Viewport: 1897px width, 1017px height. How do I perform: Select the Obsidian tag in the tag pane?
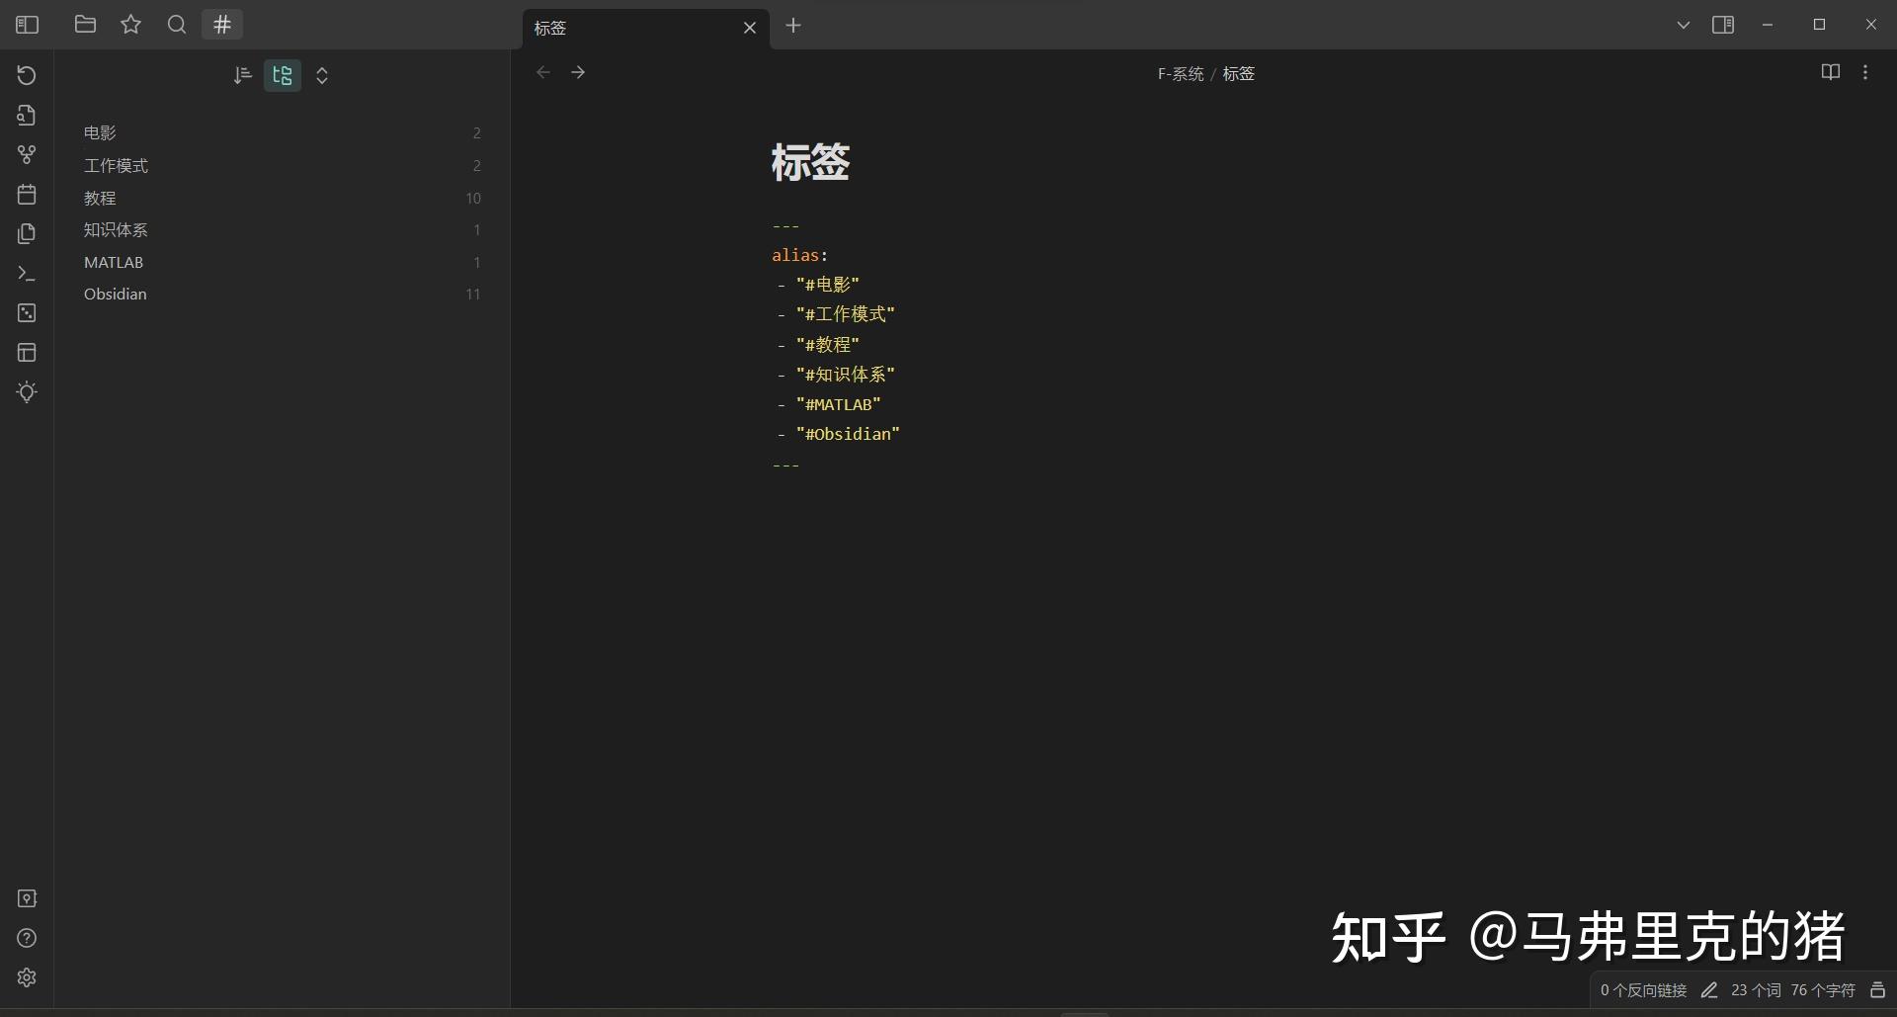click(x=116, y=294)
